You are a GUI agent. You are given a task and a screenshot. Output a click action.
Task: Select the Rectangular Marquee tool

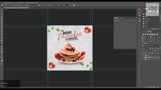pyautogui.click(x=2, y=12)
